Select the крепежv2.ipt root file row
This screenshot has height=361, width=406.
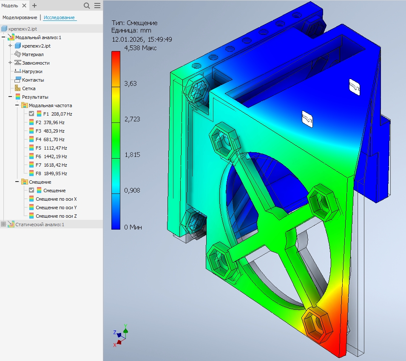51,29
